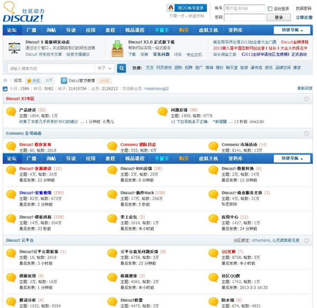Open the Discuz!-商业服务支持 forum

242,193
